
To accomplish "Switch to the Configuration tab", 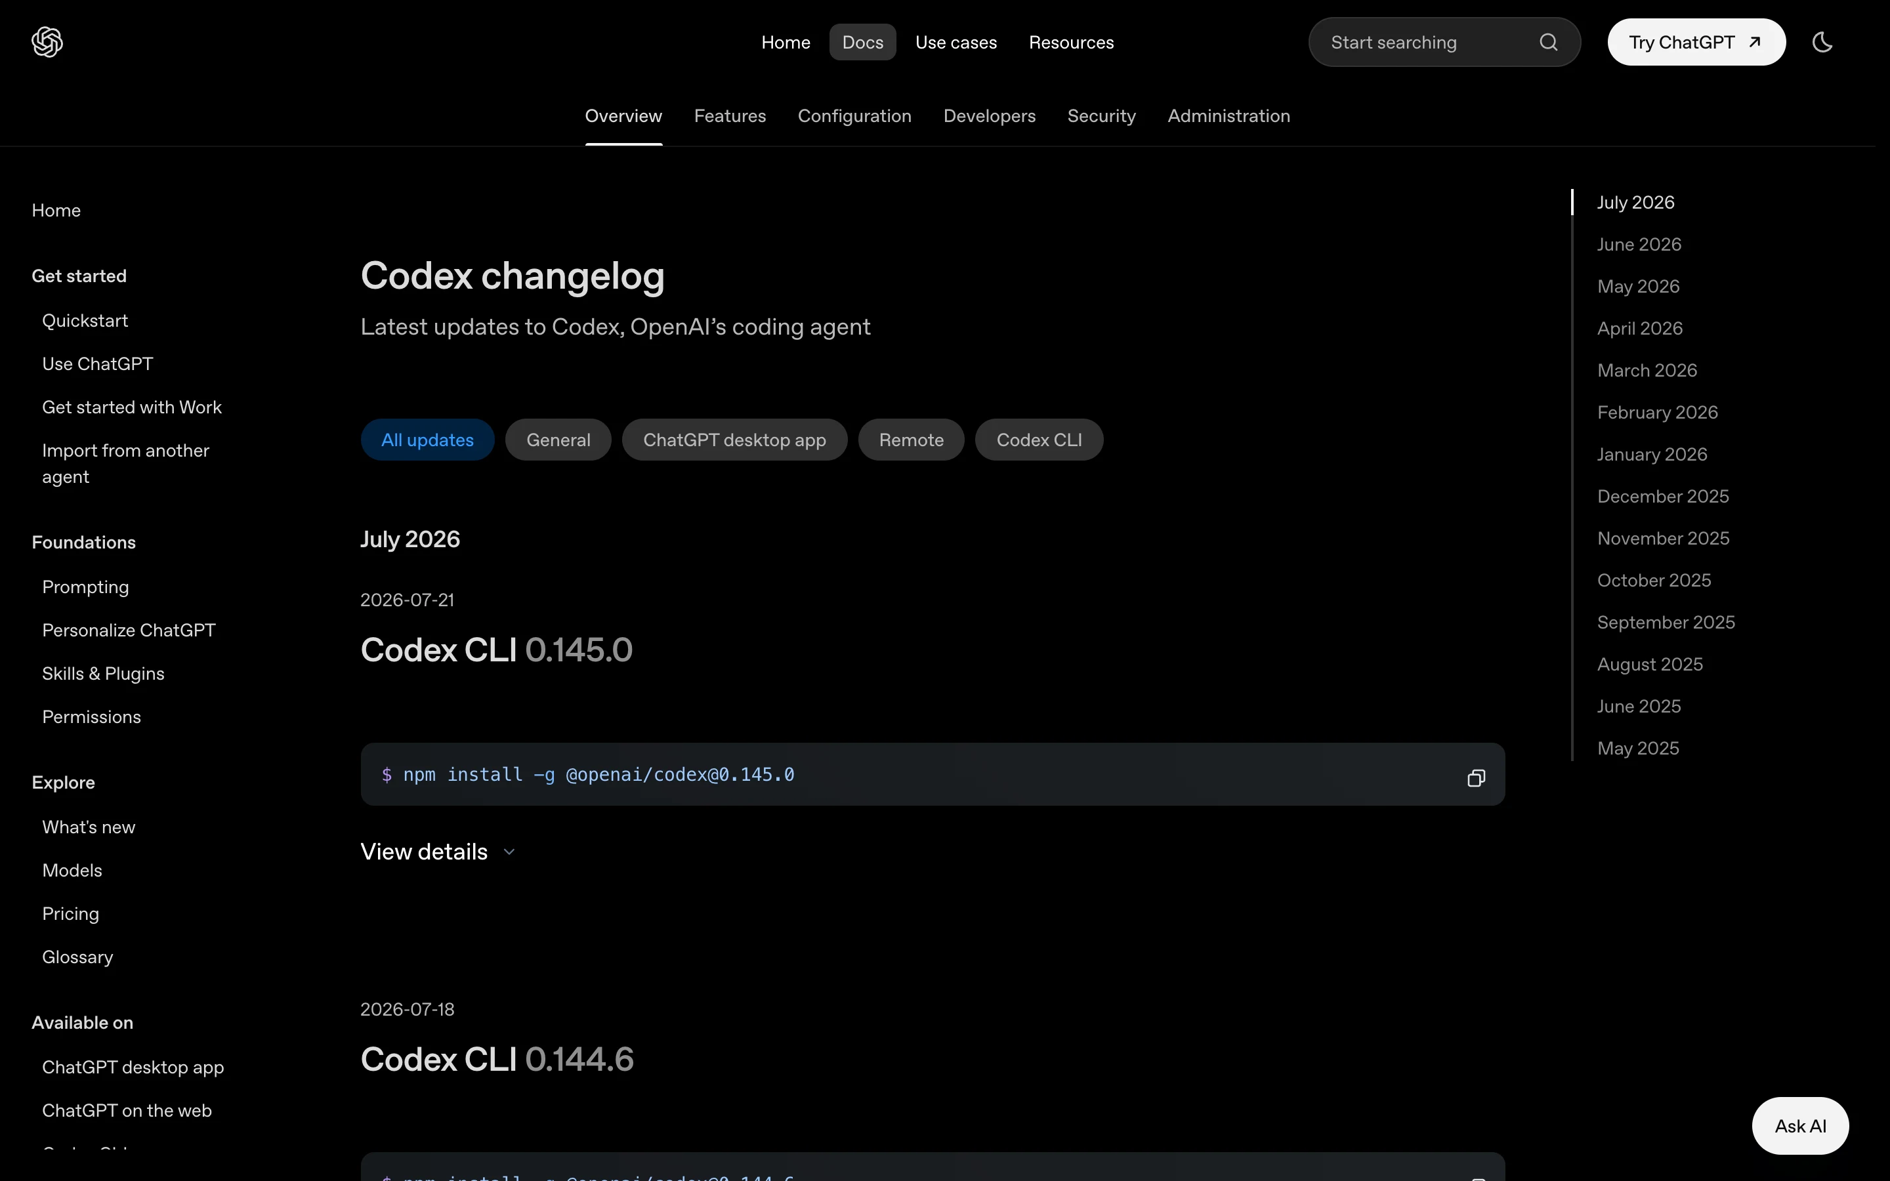I will pyautogui.click(x=854, y=116).
